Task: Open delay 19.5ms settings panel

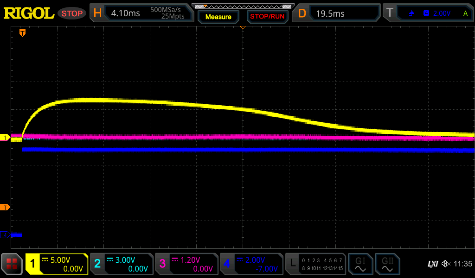Action: tap(337, 13)
